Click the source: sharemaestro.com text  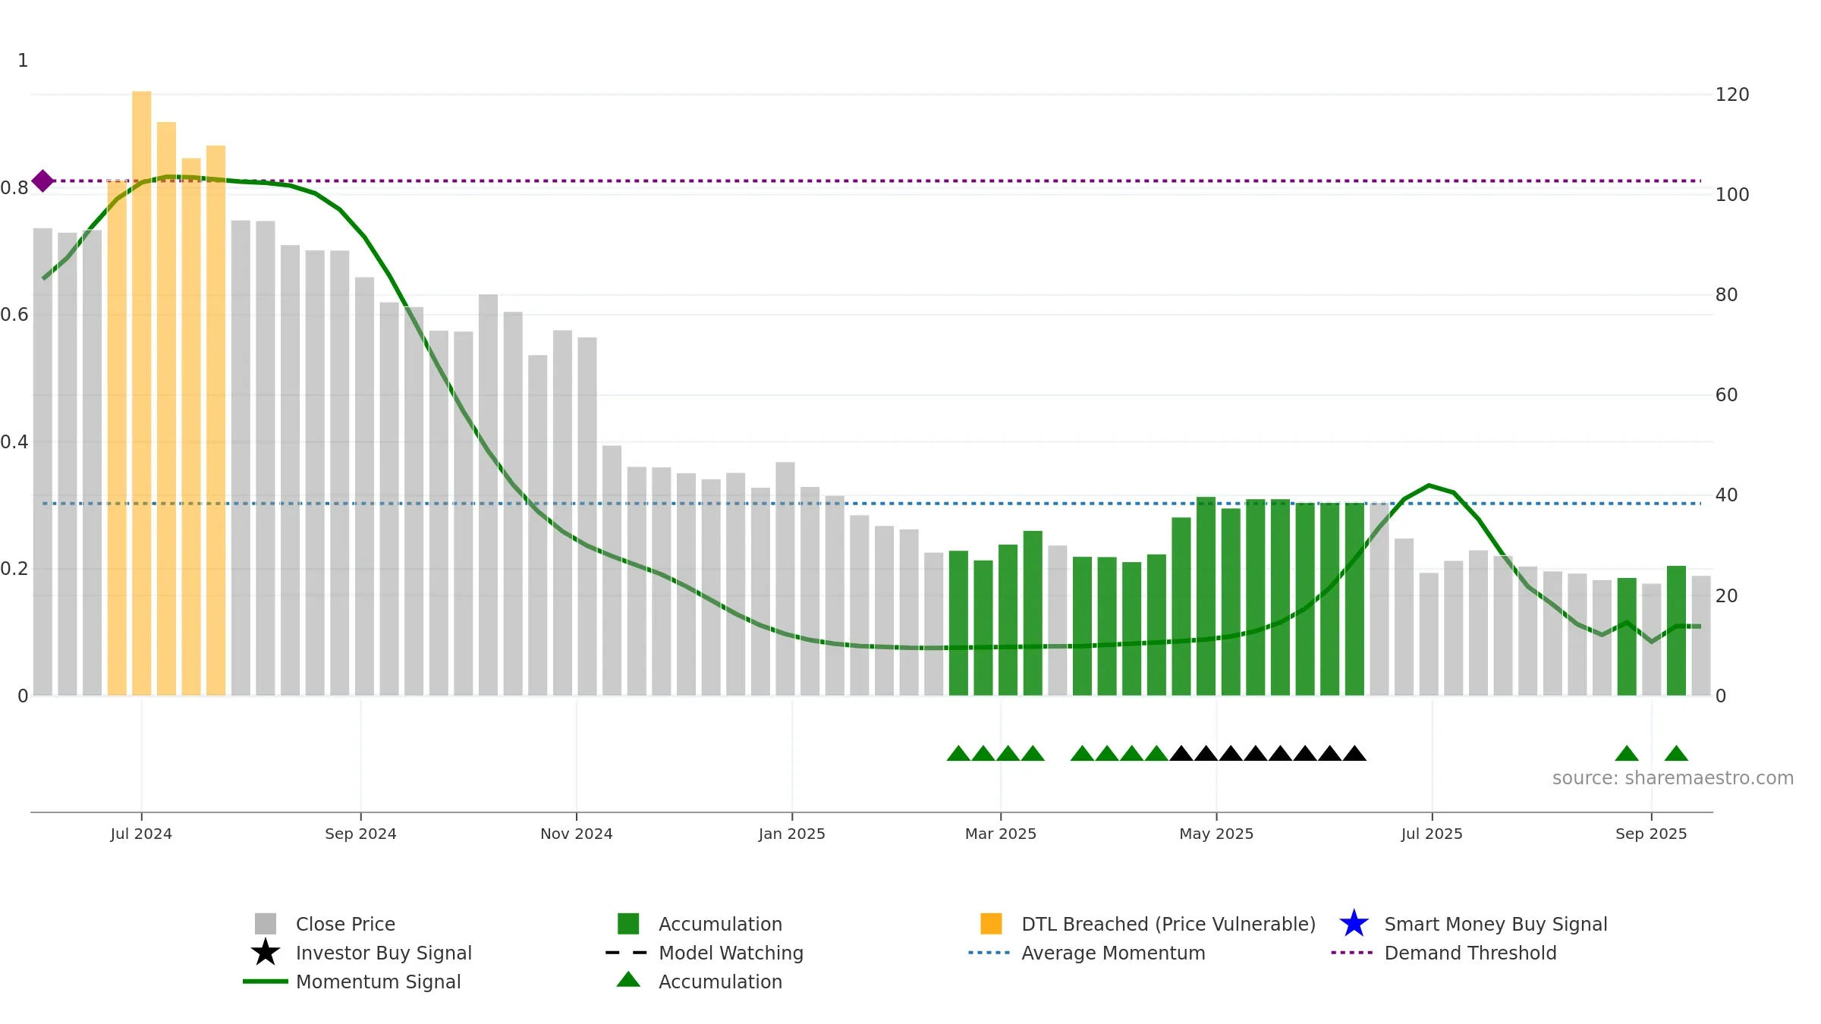(1673, 777)
